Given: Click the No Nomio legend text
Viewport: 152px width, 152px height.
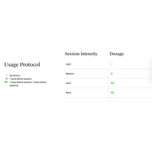Looking at the screenshot, I should [x=15, y=75].
